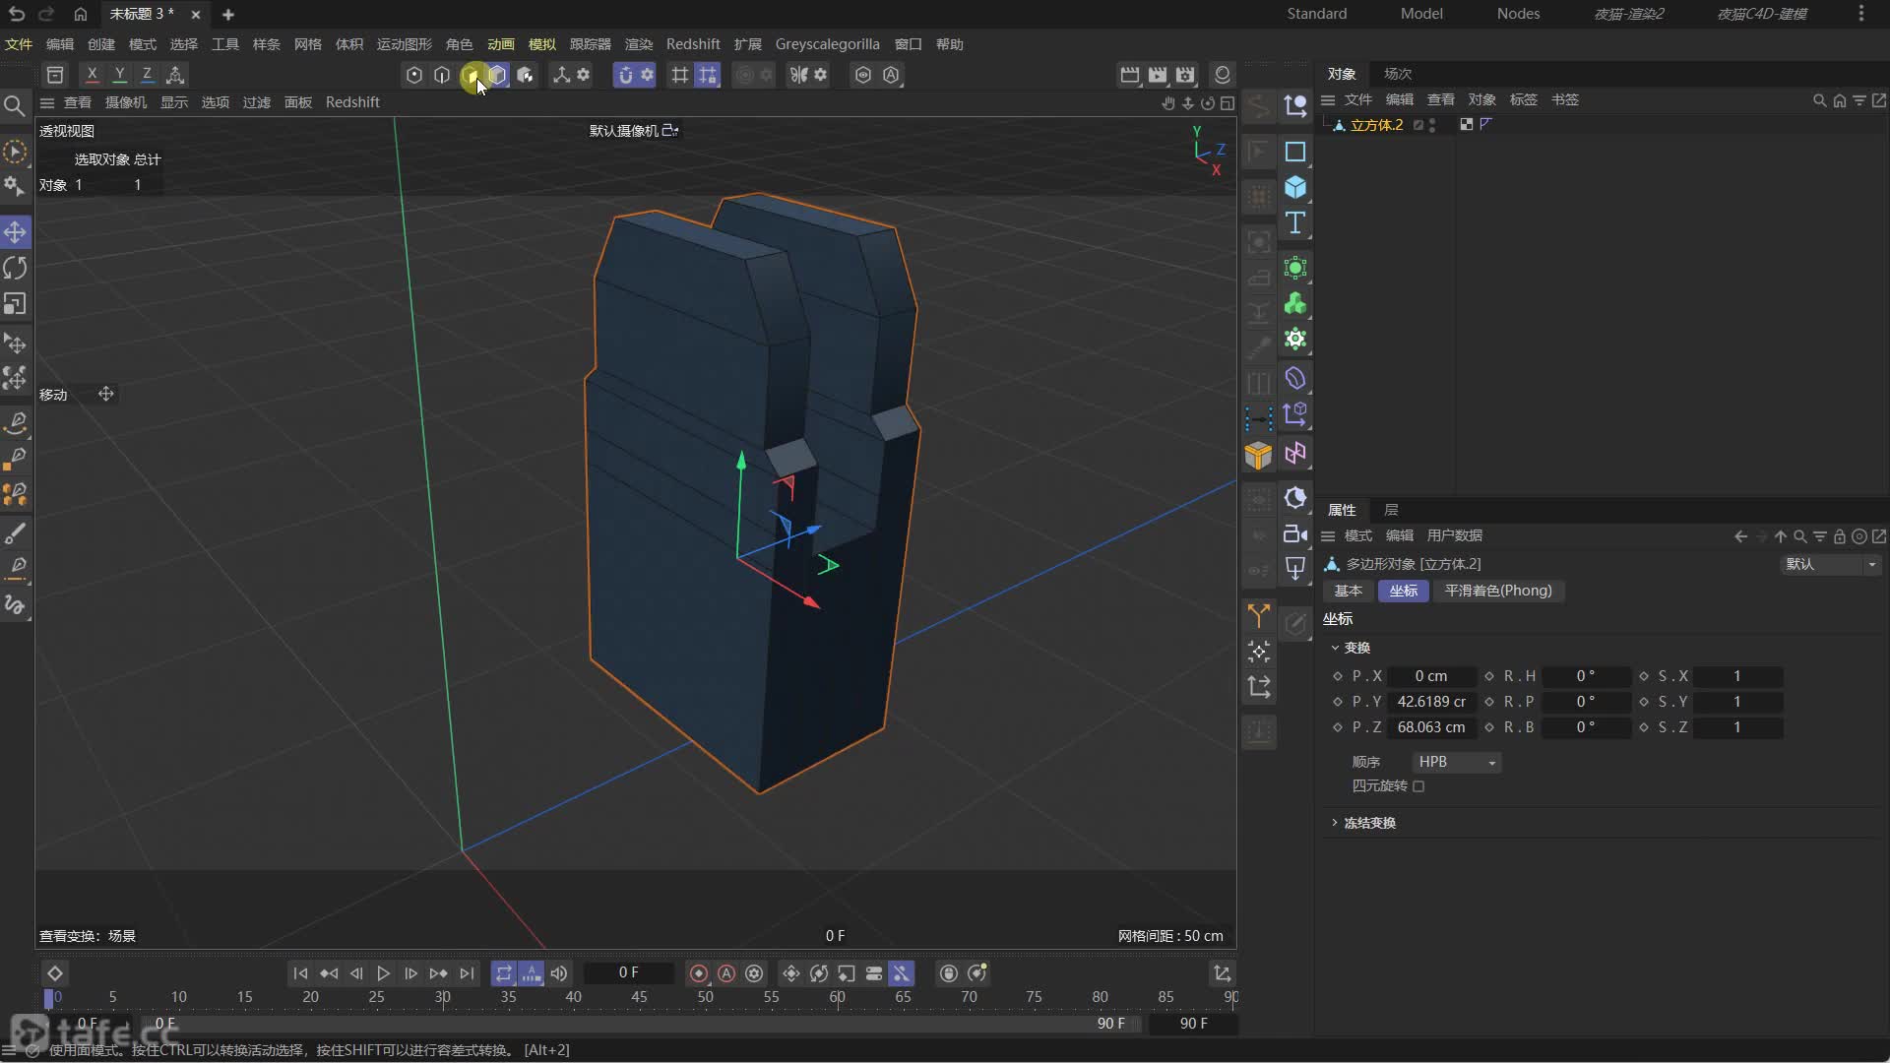Switch to the Phong smoothing tab
The width and height of the screenshot is (1890, 1063).
pyautogui.click(x=1497, y=591)
